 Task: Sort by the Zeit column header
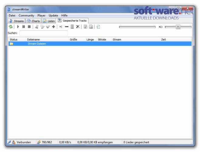[176, 40]
